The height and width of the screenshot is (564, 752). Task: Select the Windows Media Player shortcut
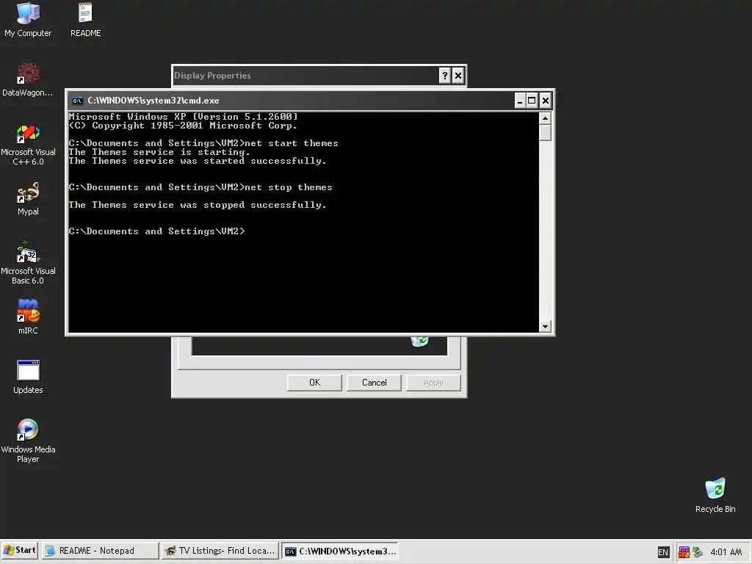coord(28,441)
